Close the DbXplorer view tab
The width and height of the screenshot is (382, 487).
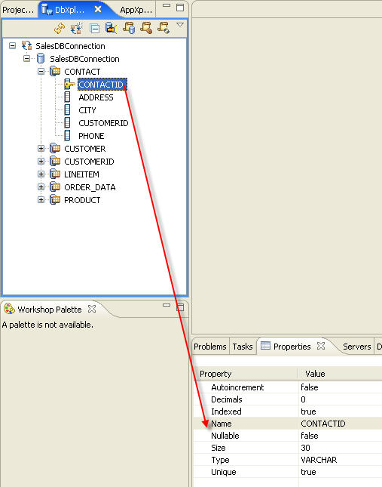[98, 9]
